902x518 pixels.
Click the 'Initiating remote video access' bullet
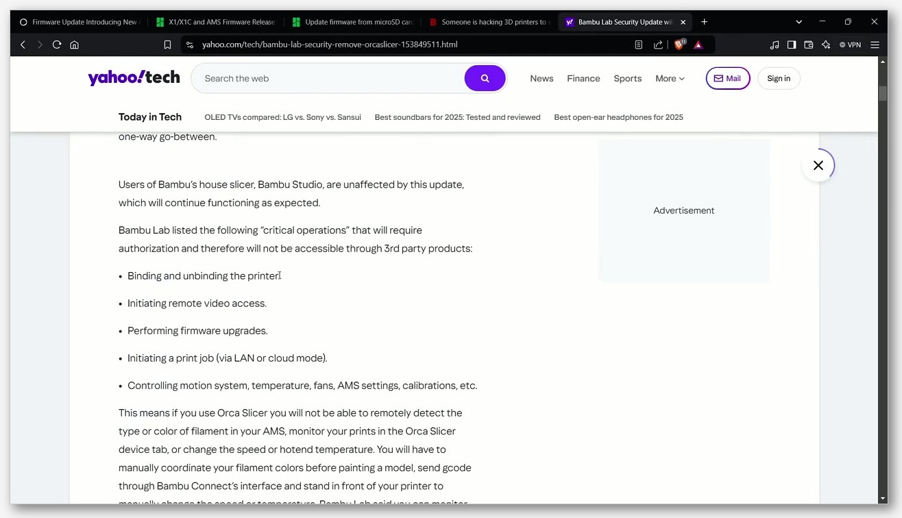[197, 304]
